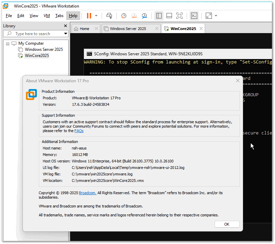Toggle the thumbnail bar view icon
The height and width of the screenshot is (244, 275).
click(x=169, y=16)
